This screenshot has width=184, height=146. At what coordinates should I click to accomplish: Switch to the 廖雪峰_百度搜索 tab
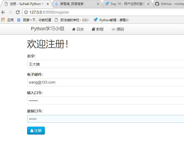point(77,4)
